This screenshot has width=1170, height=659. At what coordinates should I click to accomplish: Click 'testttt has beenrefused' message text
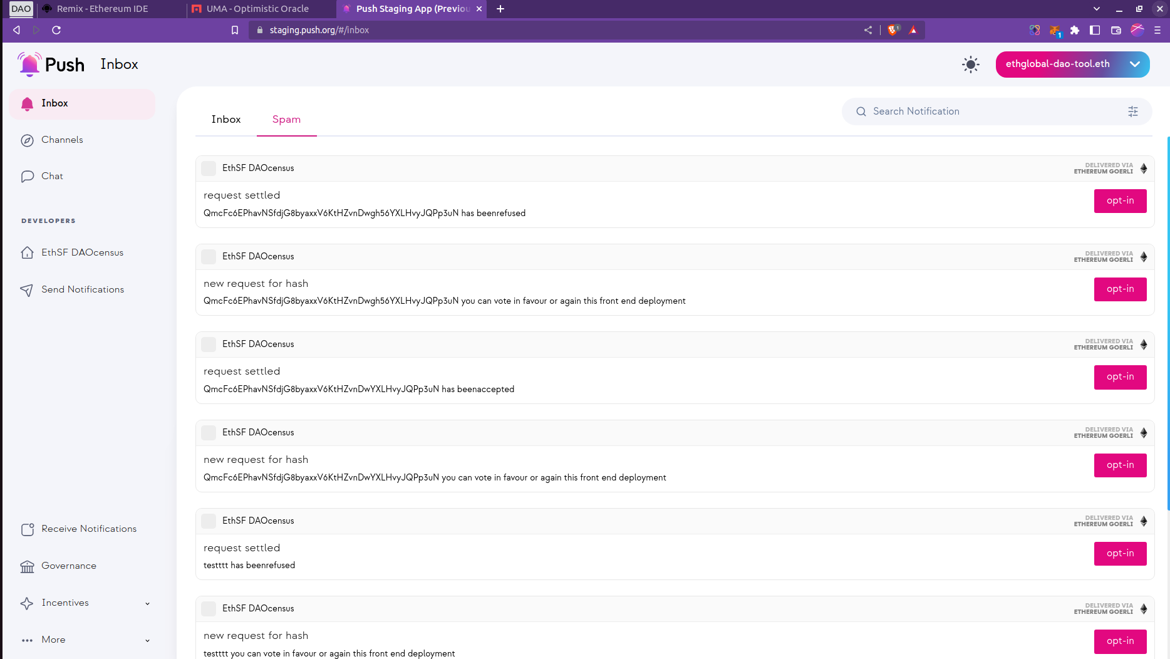click(249, 566)
